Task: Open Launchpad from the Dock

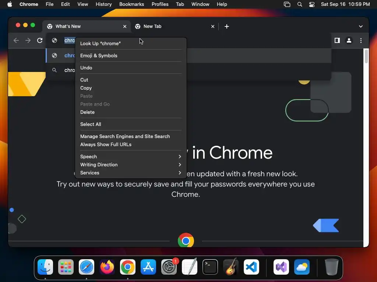Action: pos(66,267)
